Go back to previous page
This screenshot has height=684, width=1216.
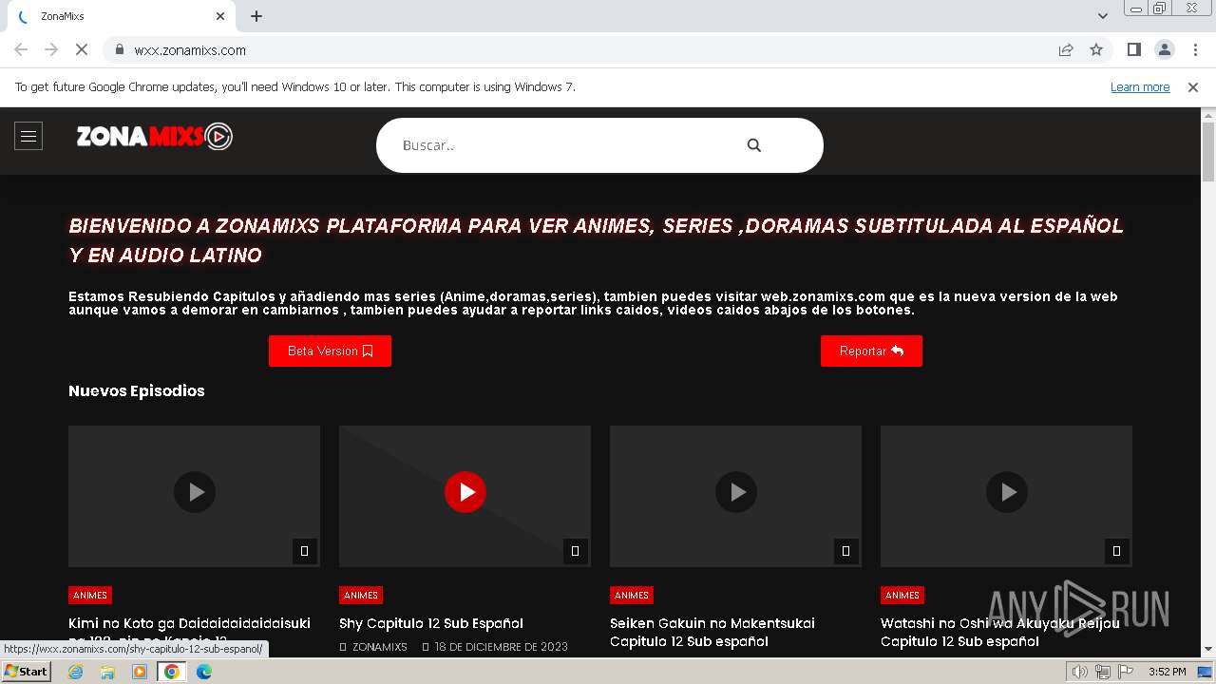21,49
